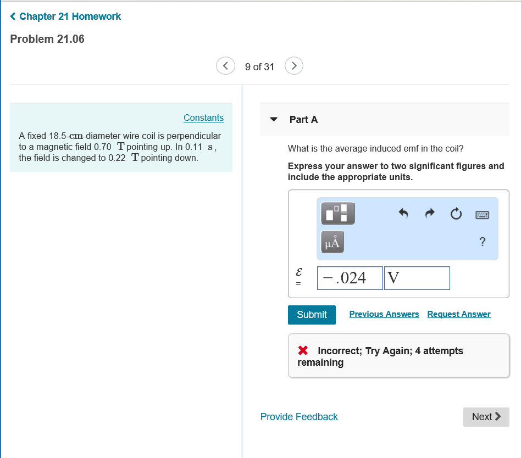Go to previous problem with left chevron

[x=225, y=65]
